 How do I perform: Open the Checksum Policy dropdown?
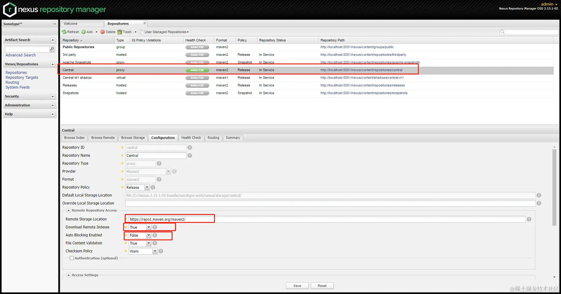coord(155,251)
